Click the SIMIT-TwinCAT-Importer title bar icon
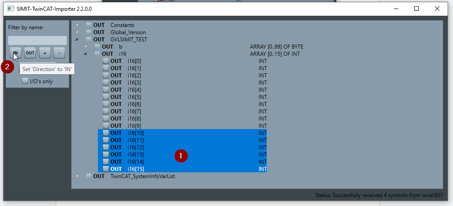This screenshot has width=453, height=206. pyautogui.click(x=10, y=9)
